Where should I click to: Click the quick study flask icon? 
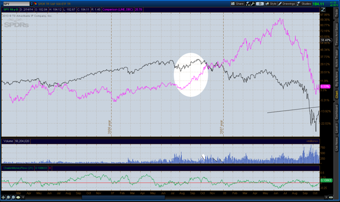tap(248, 4)
